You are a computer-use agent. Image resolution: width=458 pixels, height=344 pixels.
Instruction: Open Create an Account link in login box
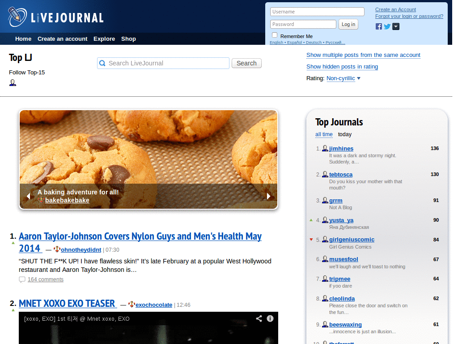pyautogui.click(x=395, y=10)
